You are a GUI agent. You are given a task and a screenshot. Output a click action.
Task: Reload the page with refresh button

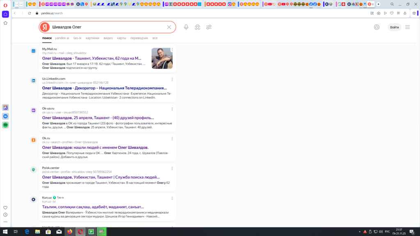pyautogui.click(x=30, y=13)
